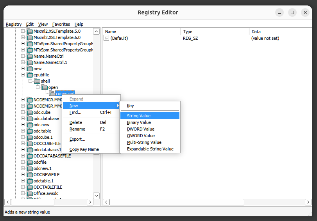Viewport: 317px width, 221px height.
Task: Click the folder icon for odcfile
Action: point(30,162)
